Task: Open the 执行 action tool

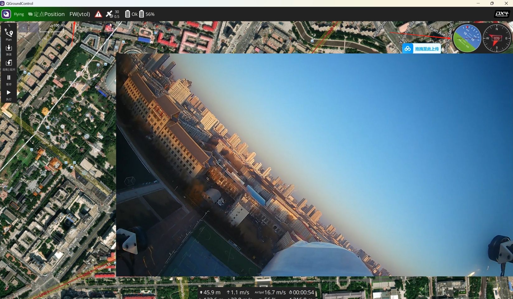Action: [9, 94]
